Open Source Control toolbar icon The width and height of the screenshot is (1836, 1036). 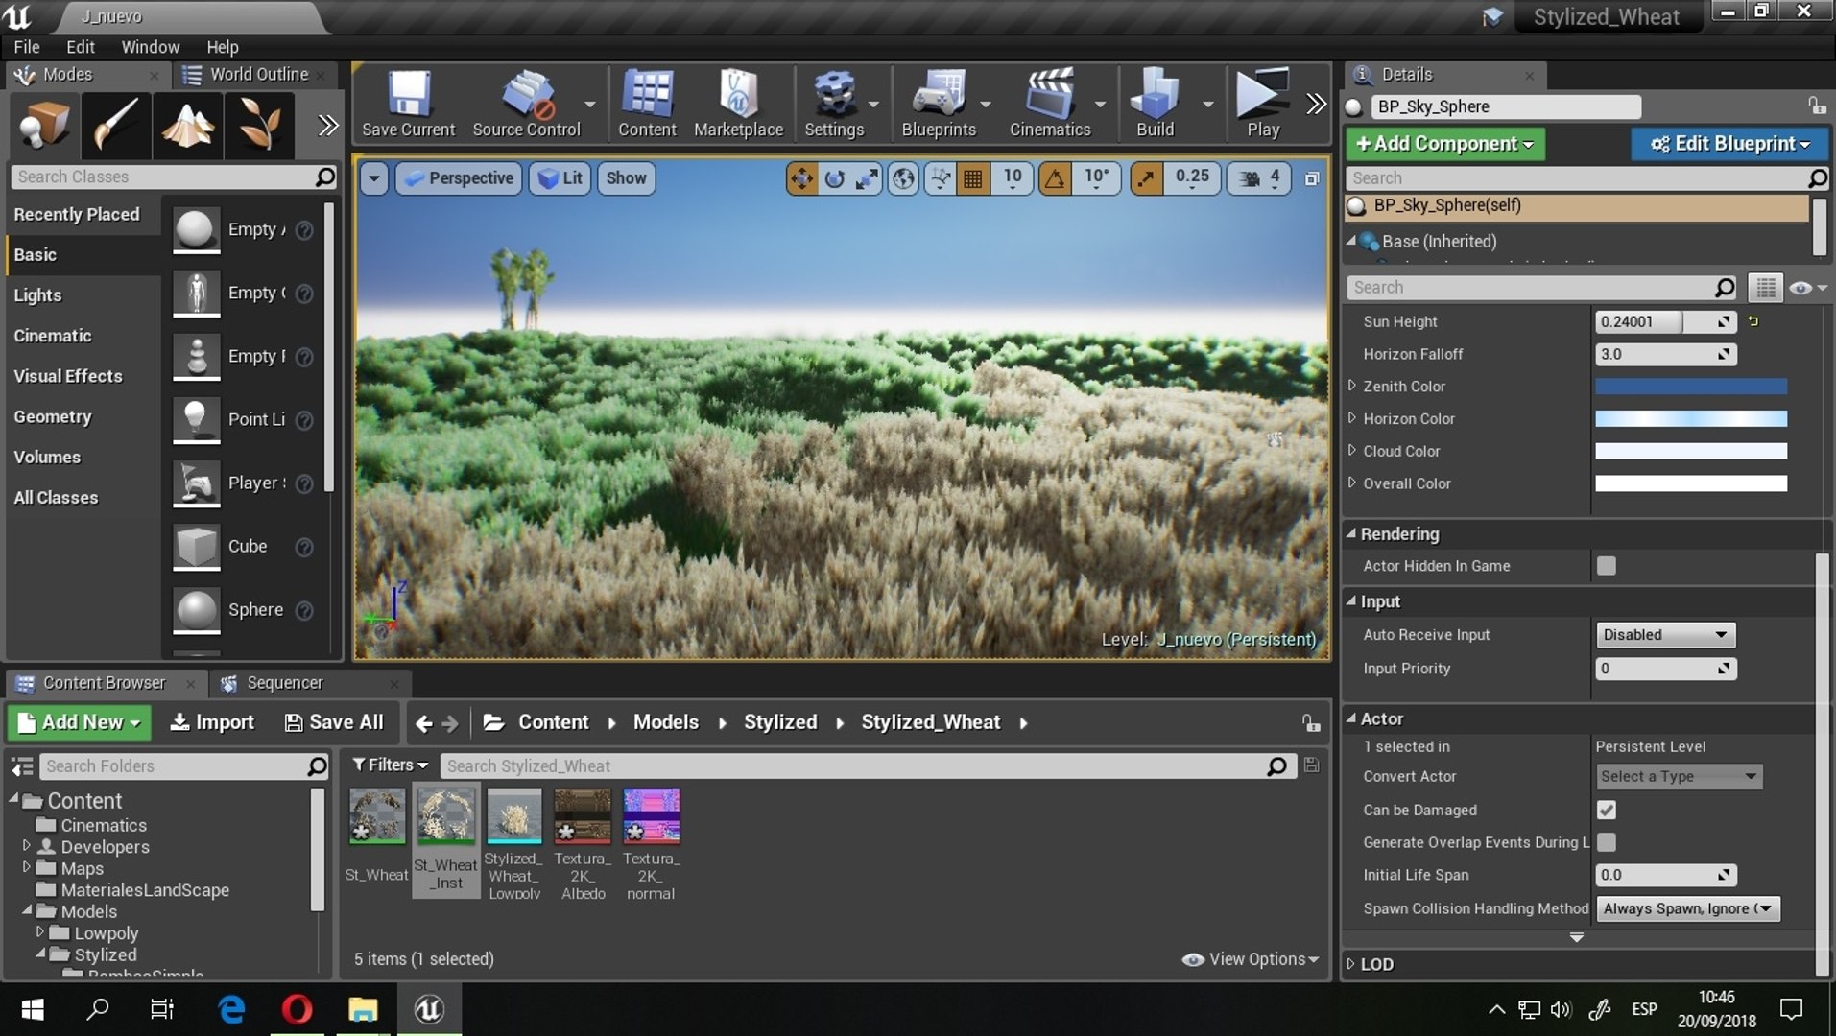pos(526,104)
